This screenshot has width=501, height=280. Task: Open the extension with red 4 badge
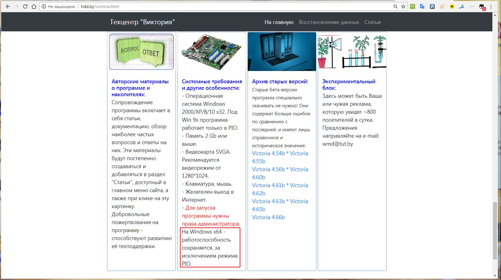click(482, 7)
